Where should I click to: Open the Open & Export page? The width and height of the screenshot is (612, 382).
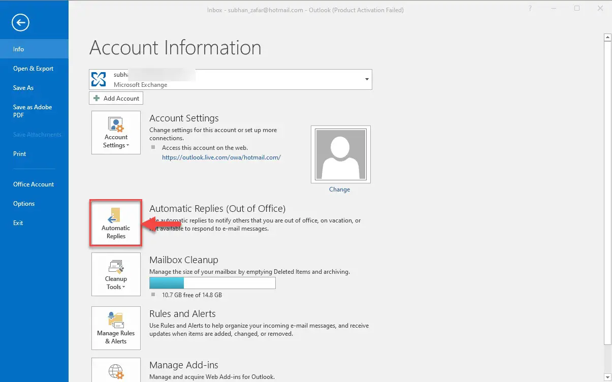pos(34,69)
